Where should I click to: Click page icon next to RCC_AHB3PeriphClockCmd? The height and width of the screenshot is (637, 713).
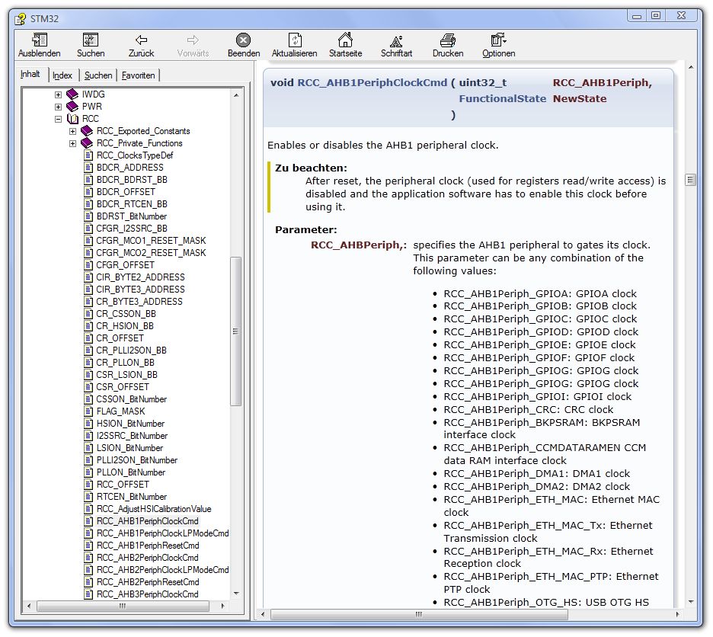pyautogui.click(x=88, y=594)
